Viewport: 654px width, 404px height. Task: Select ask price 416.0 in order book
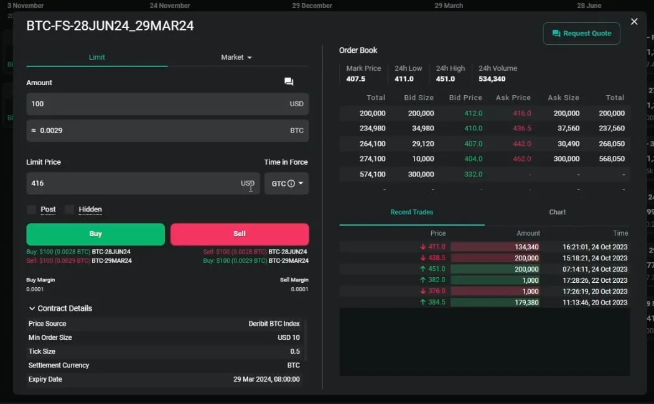(x=522, y=113)
